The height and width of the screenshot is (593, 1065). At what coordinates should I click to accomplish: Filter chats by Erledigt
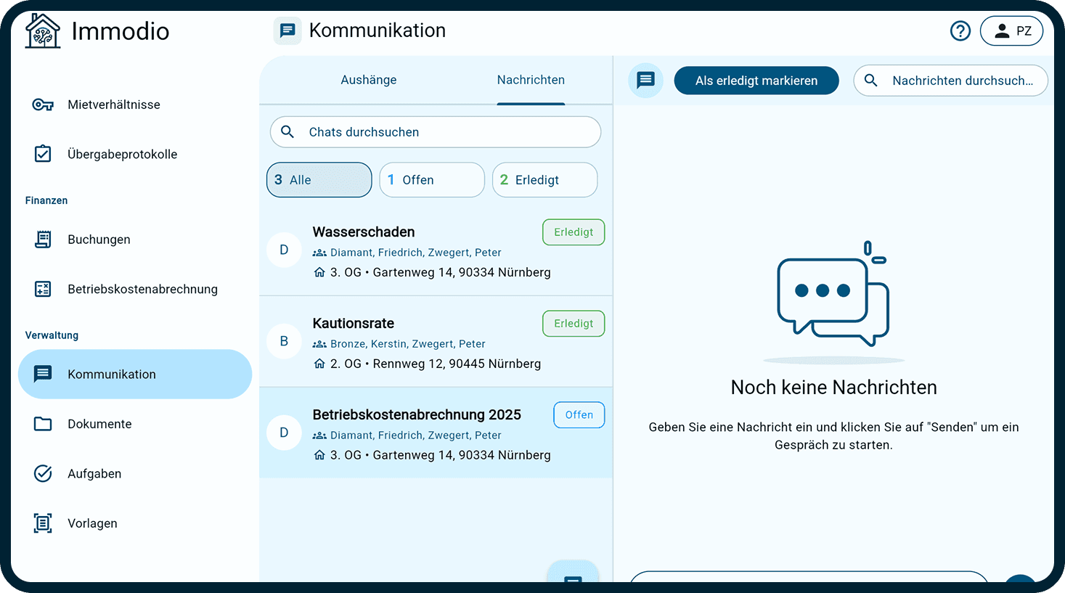point(545,180)
